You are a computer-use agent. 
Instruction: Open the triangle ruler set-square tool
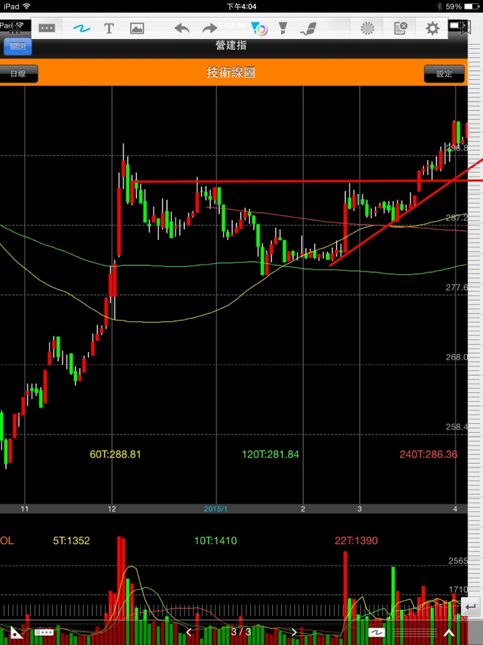coord(16,633)
